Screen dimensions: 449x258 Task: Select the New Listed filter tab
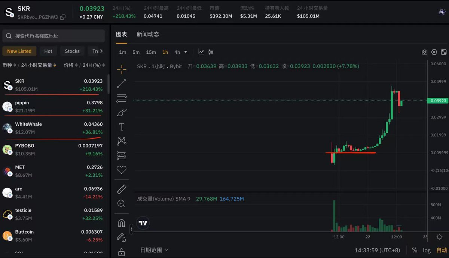coord(19,51)
